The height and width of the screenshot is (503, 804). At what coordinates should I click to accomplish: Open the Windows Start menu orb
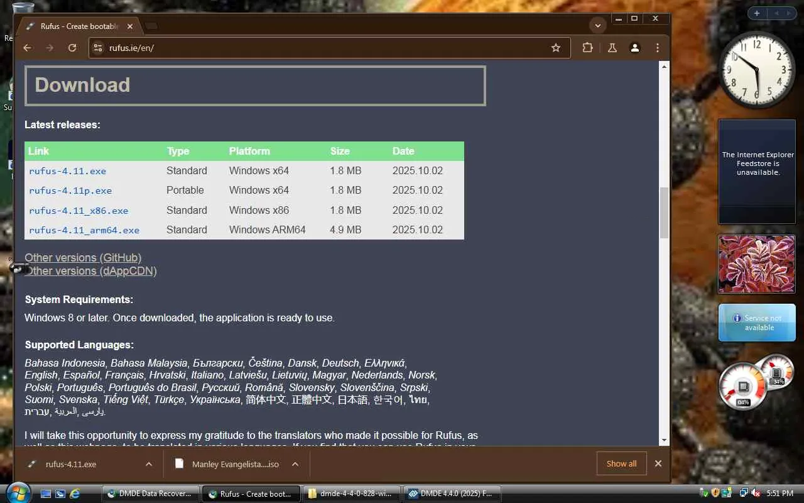pyautogui.click(x=18, y=492)
